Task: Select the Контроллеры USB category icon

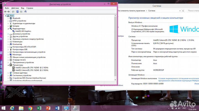Action: click(11, 49)
